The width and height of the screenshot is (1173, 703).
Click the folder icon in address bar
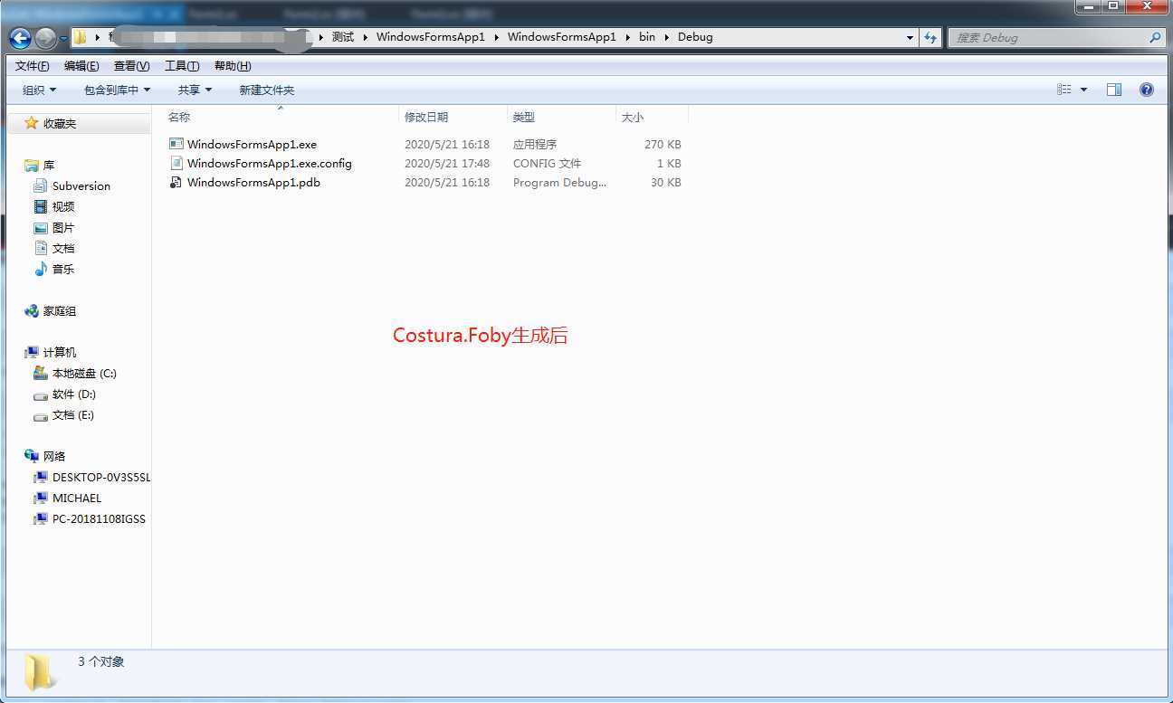80,37
